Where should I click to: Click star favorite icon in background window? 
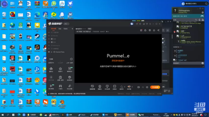pyautogui.click(x=167, y=30)
